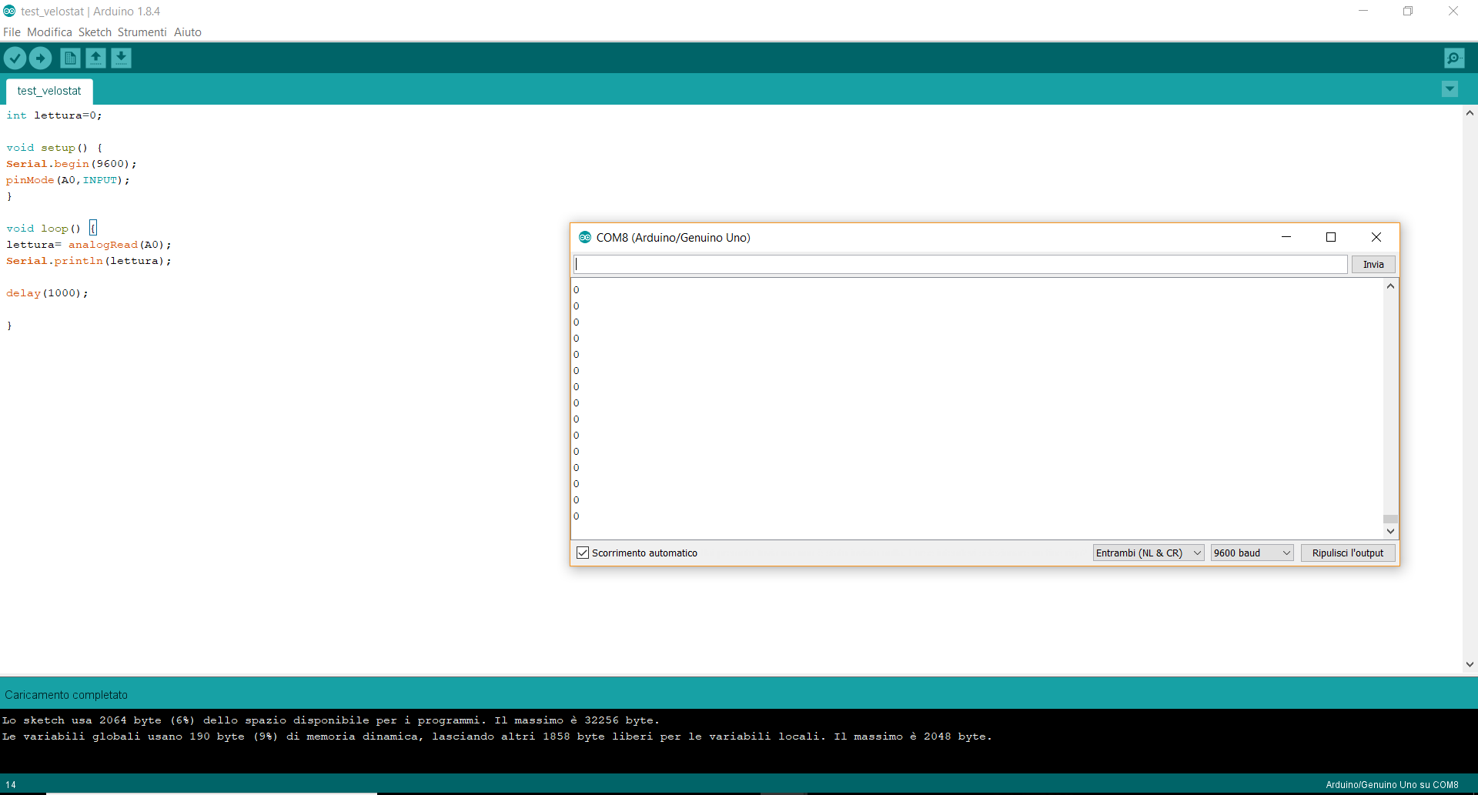Open the Strumenti menu

click(x=142, y=32)
